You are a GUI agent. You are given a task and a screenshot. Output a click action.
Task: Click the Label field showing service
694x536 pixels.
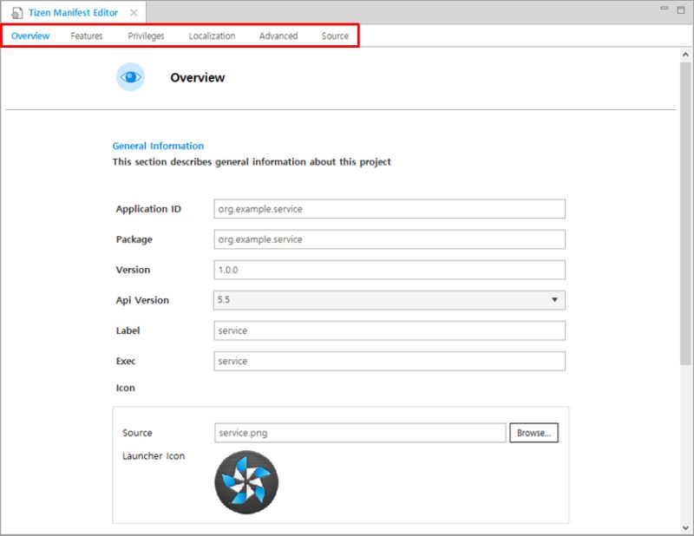coord(389,330)
